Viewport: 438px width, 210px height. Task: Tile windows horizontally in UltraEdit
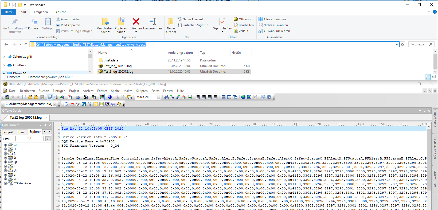pos(224,97)
